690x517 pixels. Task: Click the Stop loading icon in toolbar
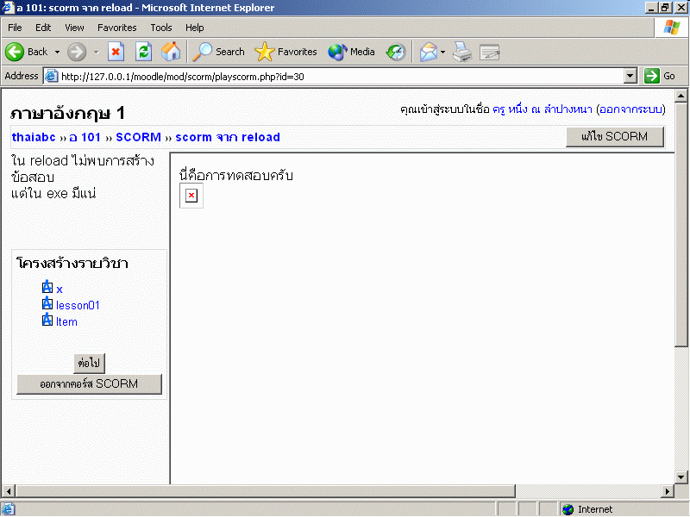tap(116, 52)
